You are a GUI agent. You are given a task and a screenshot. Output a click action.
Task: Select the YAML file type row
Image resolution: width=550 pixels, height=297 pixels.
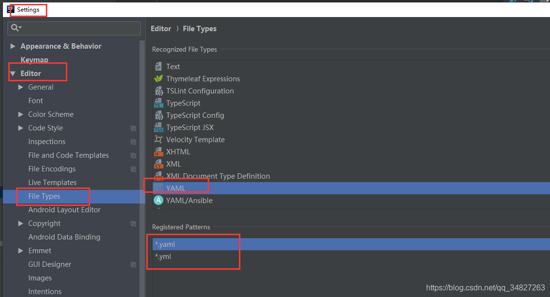(351, 188)
